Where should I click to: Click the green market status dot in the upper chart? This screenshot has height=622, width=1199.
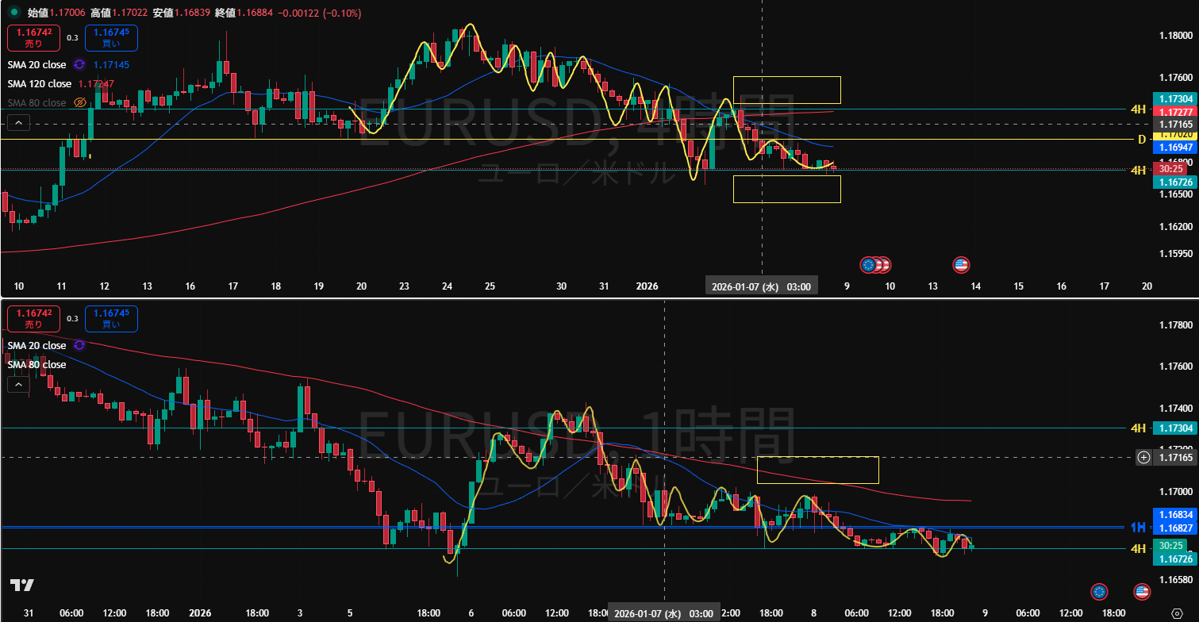pyautogui.click(x=16, y=13)
